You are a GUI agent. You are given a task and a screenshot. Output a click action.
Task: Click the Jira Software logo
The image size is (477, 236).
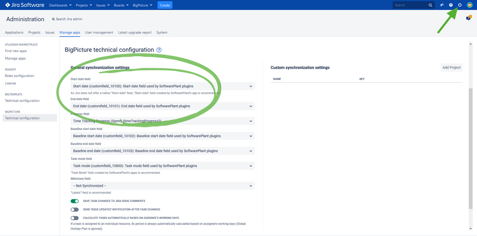click(25, 5)
